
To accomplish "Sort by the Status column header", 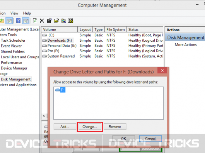I will 145,29.
